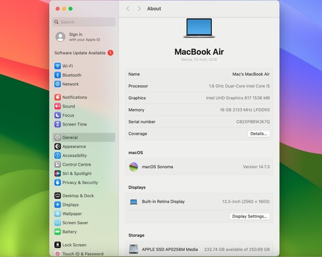Select Screen Saver icon
The height and width of the screenshot is (257, 322).
coord(57,223)
